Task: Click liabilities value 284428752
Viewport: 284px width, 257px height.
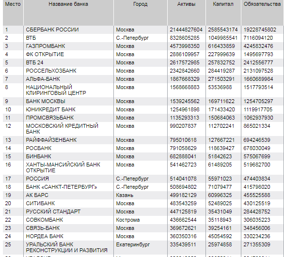Action: pos(257,212)
